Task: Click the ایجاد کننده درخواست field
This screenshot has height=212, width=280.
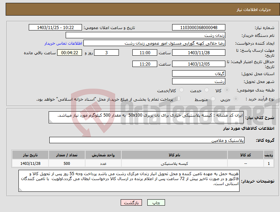Action: pyautogui.click(x=154, y=43)
